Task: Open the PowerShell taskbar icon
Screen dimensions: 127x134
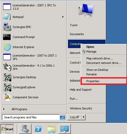Action: point(38,129)
